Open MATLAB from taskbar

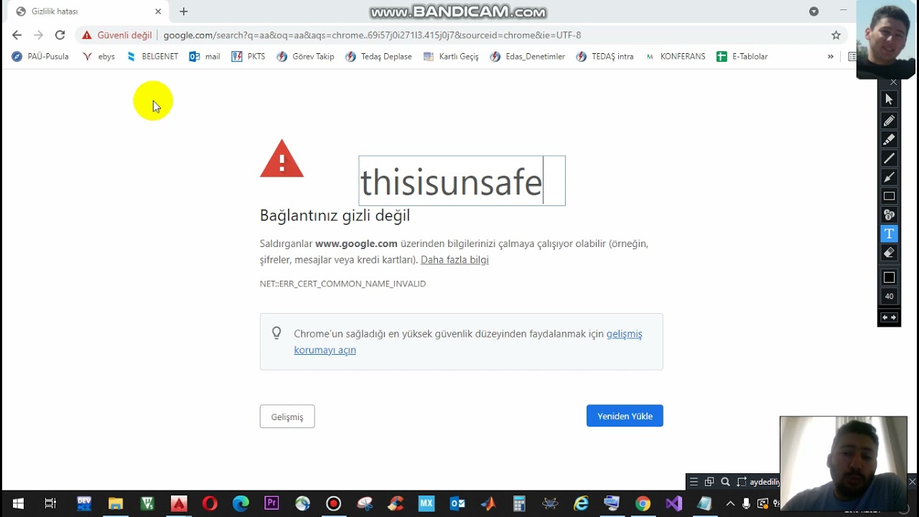[x=488, y=503]
